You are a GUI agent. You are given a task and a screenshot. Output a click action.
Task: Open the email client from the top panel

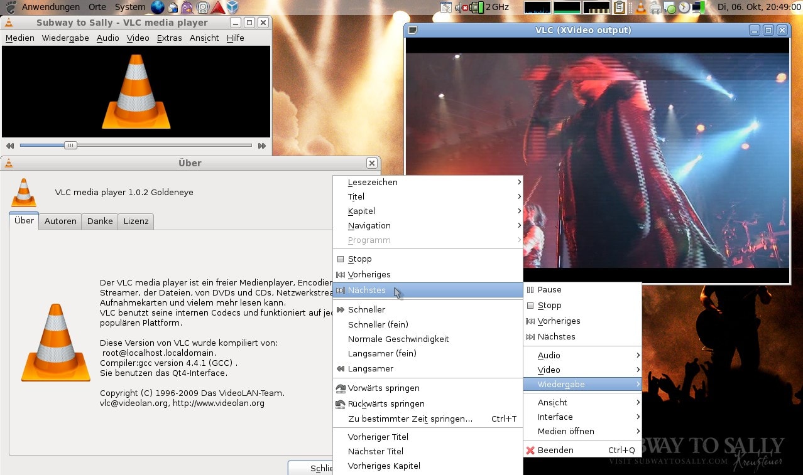(172, 7)
